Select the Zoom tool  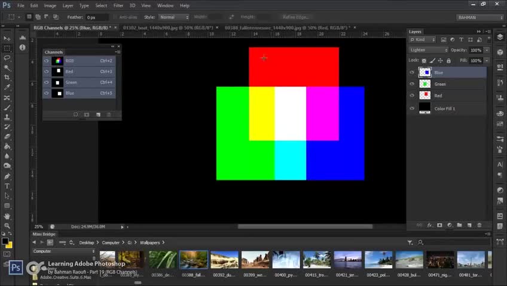click(7, 226)
